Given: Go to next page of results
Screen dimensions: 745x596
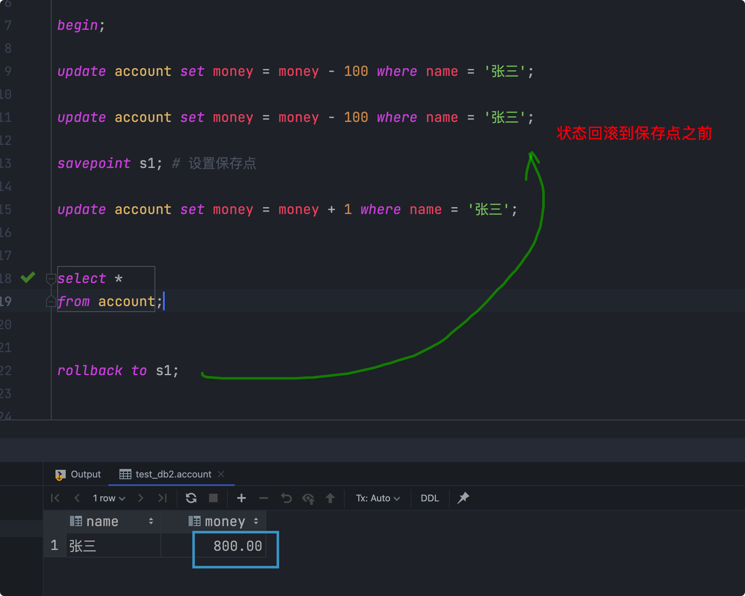Looking at the screenshot, I should 141,498.
